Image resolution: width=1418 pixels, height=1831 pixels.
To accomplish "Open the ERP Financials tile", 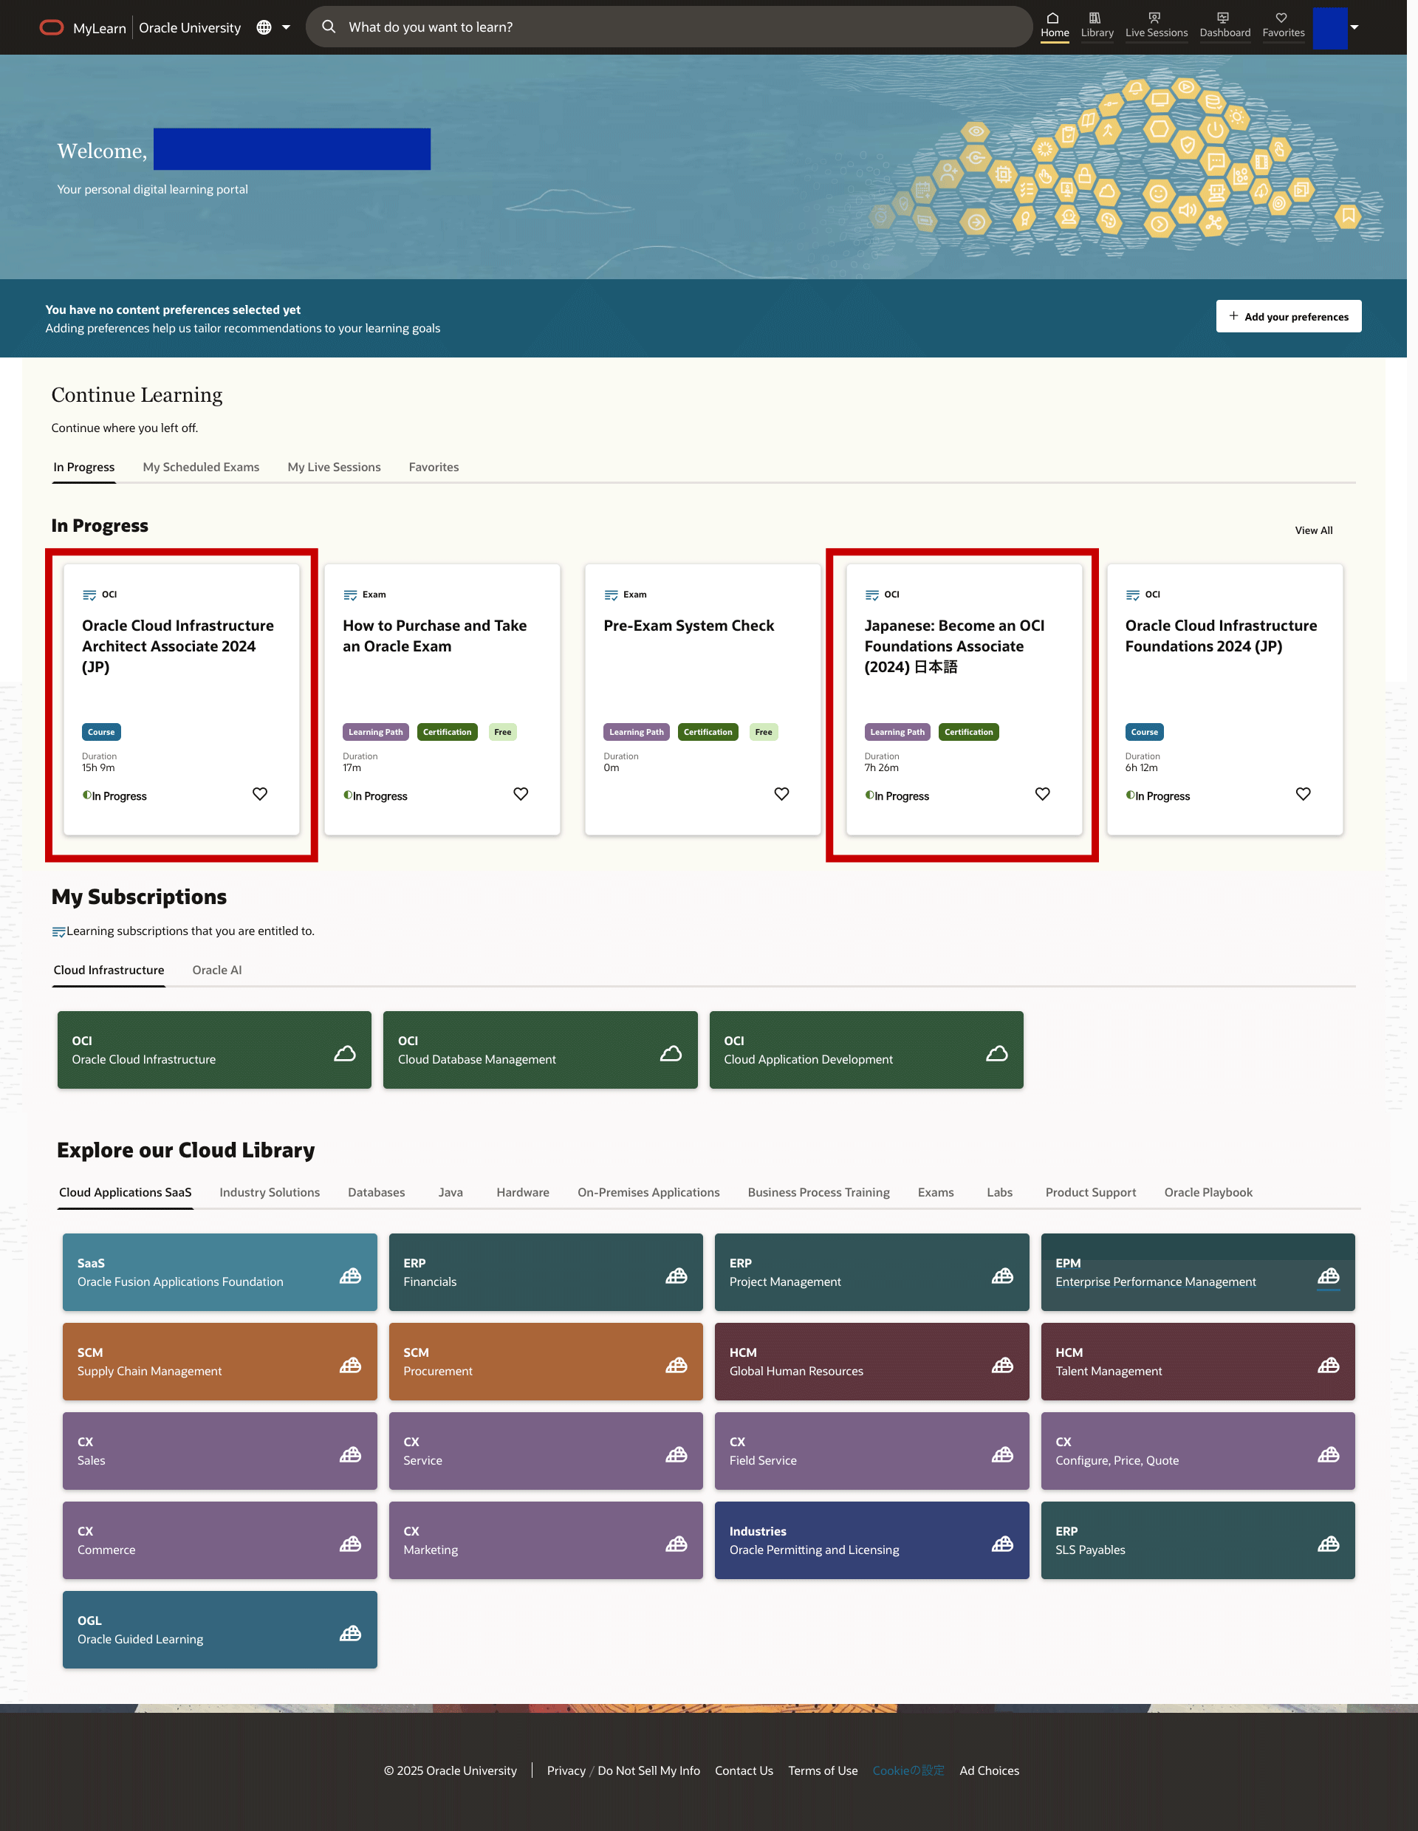I will point(546,1272).
